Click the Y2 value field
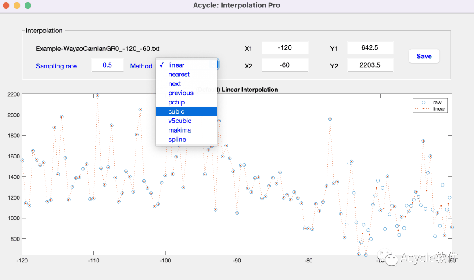Screen dimensions: 474x280 point(370,65)
